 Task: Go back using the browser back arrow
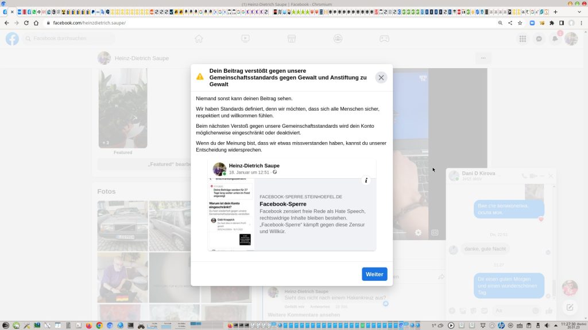7,23
